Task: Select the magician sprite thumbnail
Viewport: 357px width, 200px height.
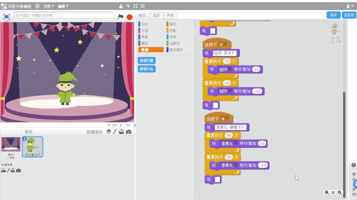Action: coord(32,147)
